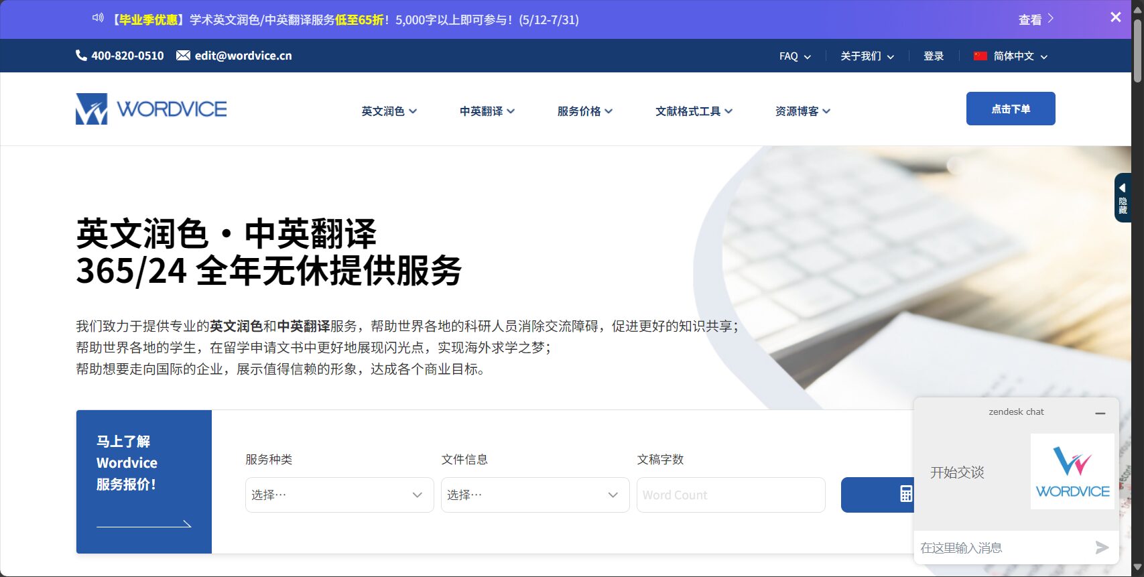Expand the 关于我们 dropdown menu
Viewport: 1144px width, 577px height.
[867, 56]
